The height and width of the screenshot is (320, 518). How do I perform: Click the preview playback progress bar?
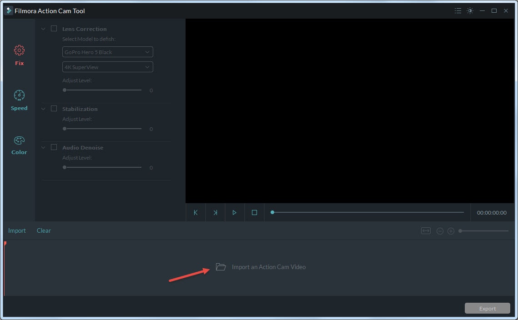pyautogui.click(x=367, y=212)
